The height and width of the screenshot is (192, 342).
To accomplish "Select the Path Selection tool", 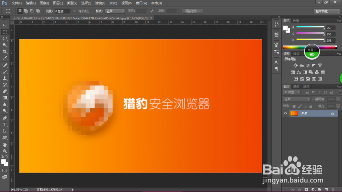I will click(x=4, y=131).
